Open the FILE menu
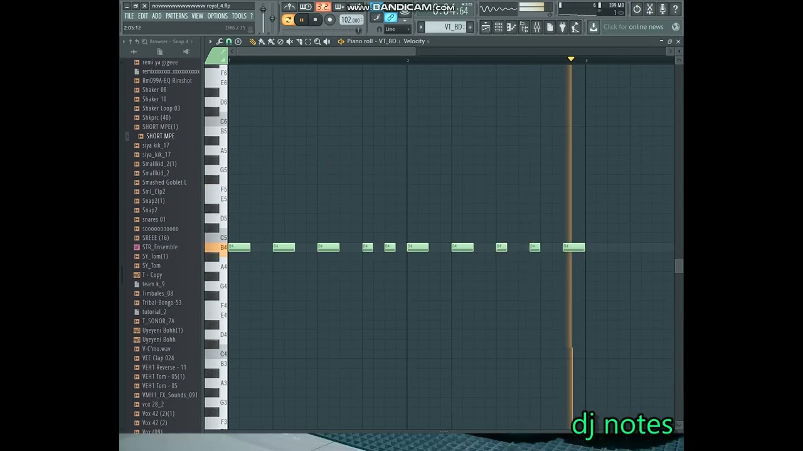803x451 pixels. pyautogui.click(x=129, y=16)
